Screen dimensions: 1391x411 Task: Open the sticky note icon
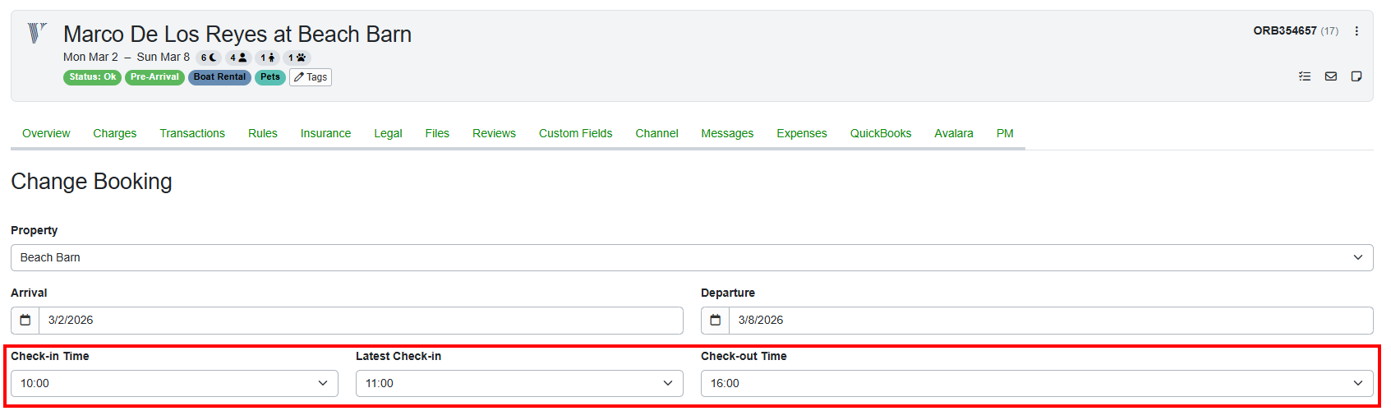(1356, 76)
